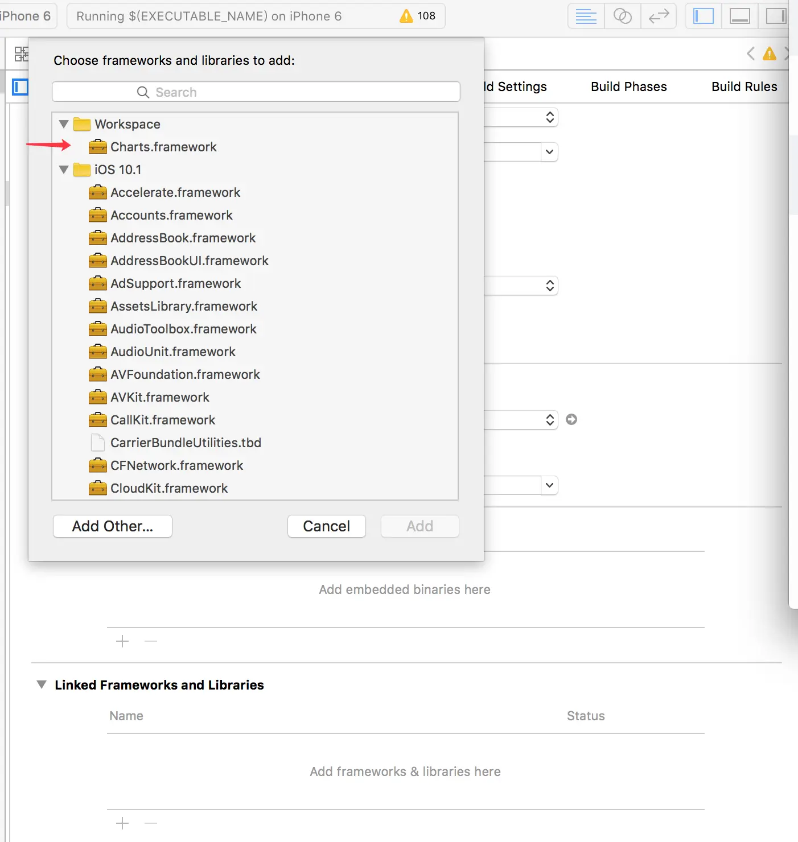
Task: Remove linked framework with minus button
Action: tap(151, 823)
